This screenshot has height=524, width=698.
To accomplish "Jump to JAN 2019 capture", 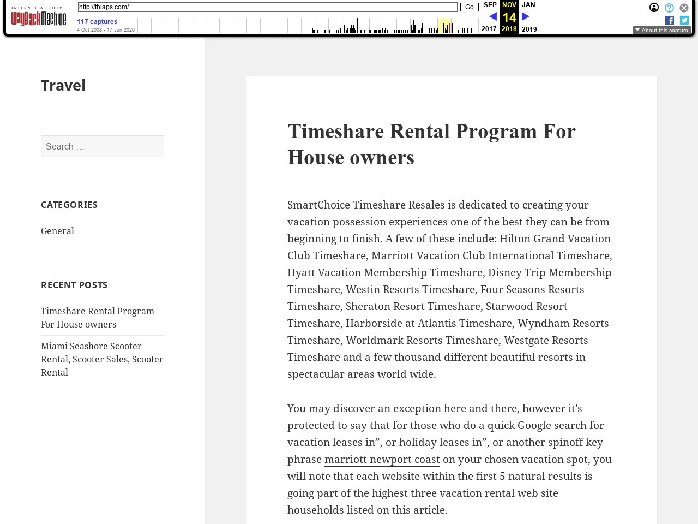I will click(x=528, y=5).
